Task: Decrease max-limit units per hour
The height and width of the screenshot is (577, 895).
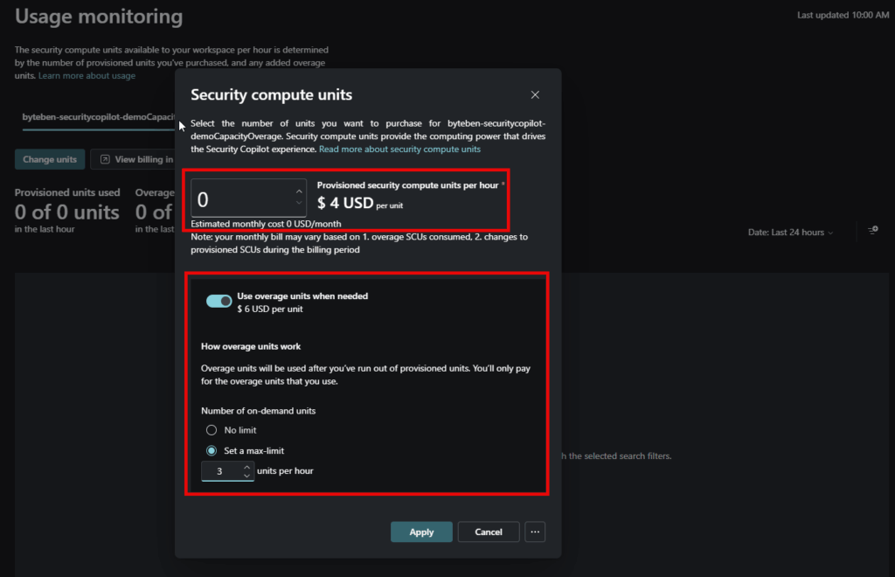Action: (x=246, y=476)
